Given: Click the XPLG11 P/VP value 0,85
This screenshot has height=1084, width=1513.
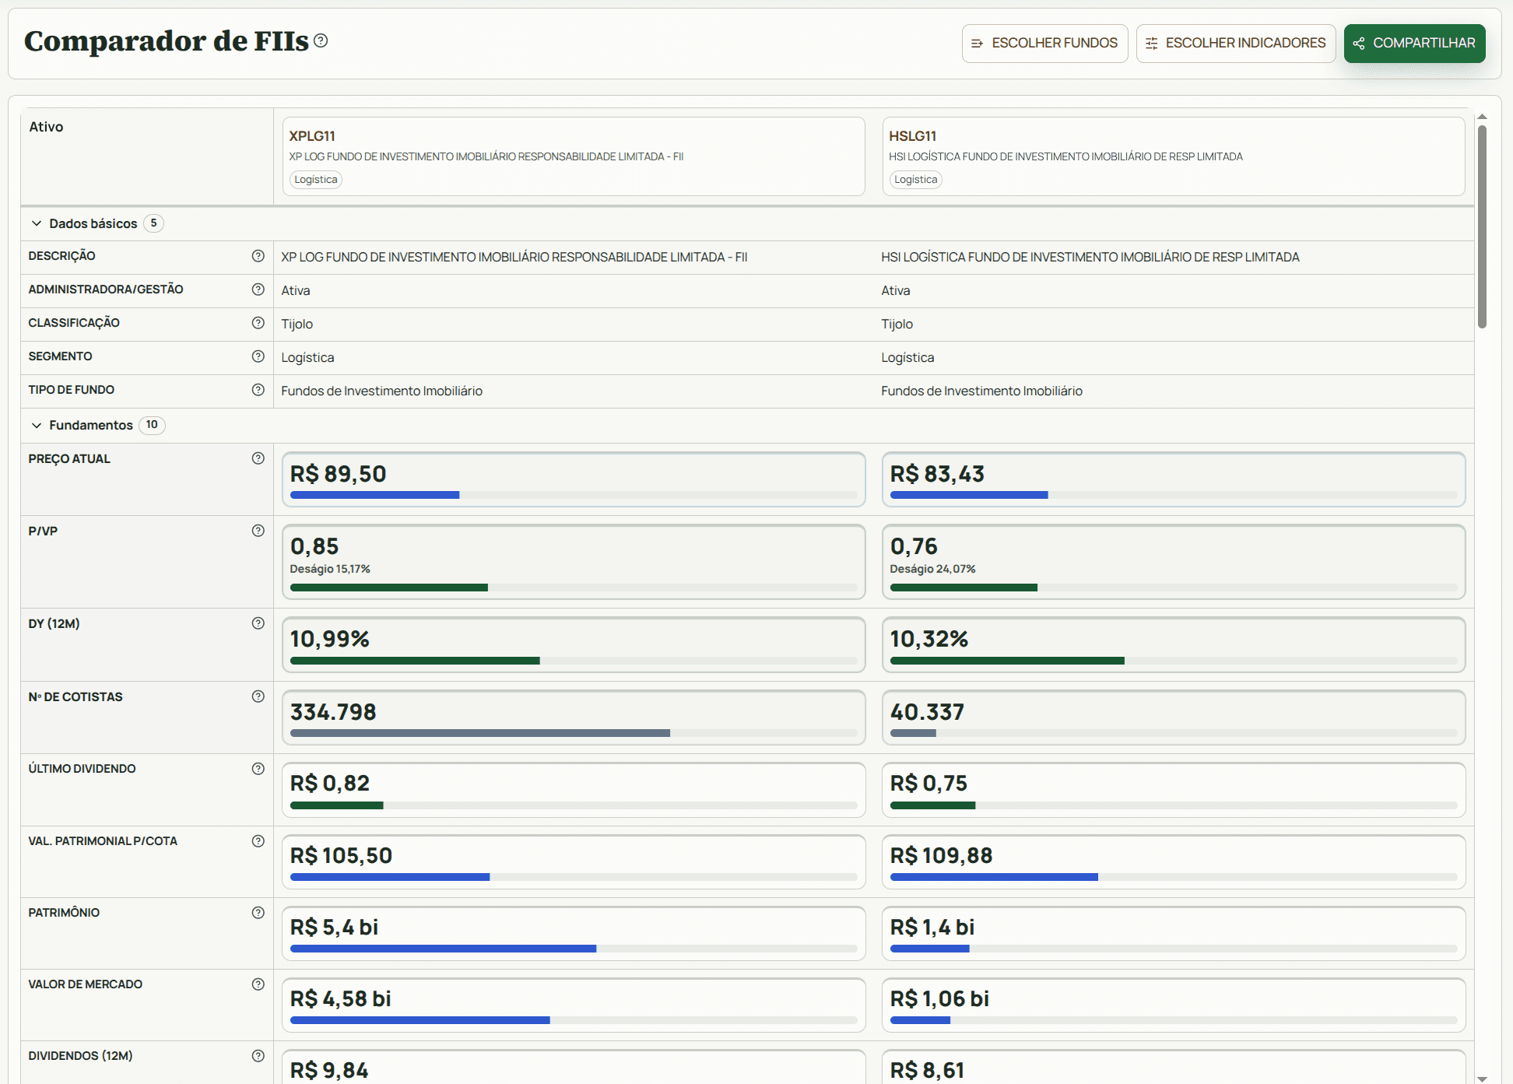Looking at the screenshot, I should point(314,546).
